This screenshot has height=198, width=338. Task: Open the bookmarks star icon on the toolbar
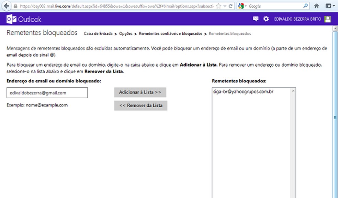coord(328,6)
